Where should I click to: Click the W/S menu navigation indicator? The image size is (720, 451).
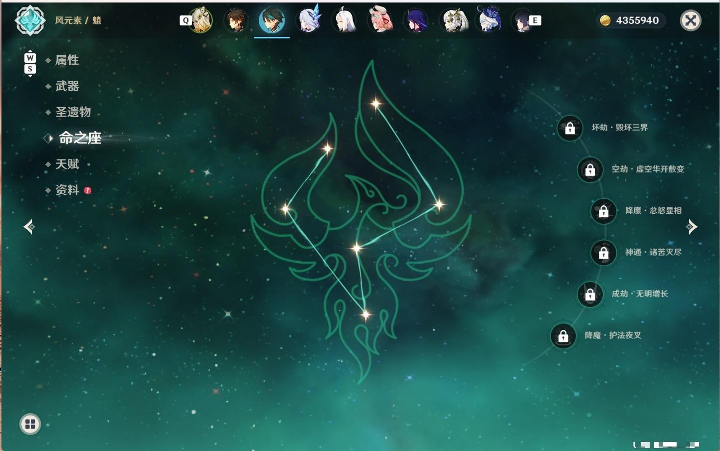coord(30,63)
